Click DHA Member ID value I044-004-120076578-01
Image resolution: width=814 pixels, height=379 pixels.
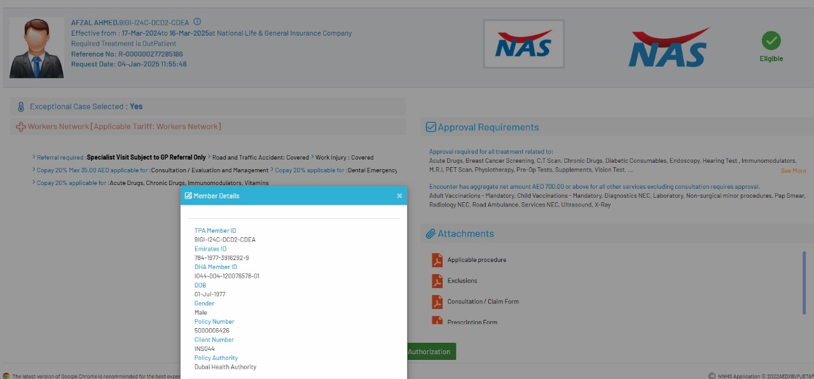tap(227, 276)
